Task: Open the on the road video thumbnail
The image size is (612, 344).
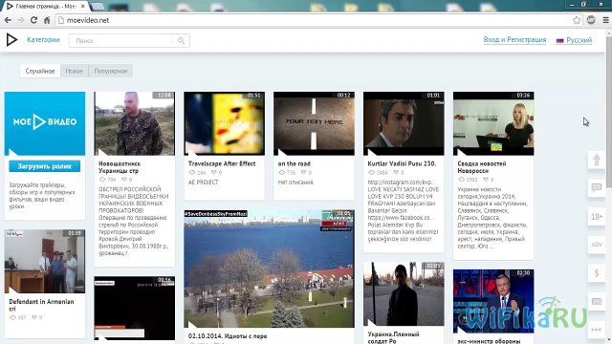Action: coord(315,123)
